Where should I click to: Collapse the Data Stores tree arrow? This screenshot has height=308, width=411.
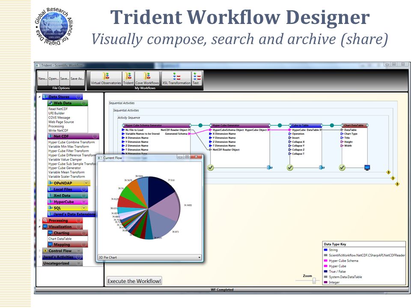39,97
